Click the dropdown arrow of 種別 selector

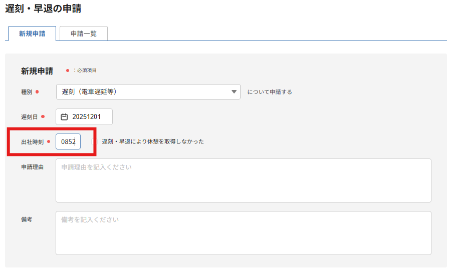tap(234, 92)
